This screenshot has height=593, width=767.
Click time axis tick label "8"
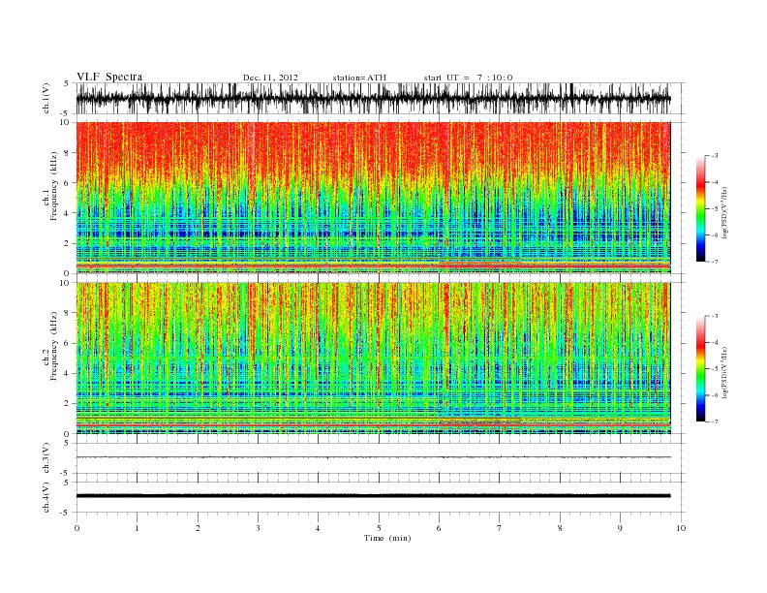(x=560, y=528)
